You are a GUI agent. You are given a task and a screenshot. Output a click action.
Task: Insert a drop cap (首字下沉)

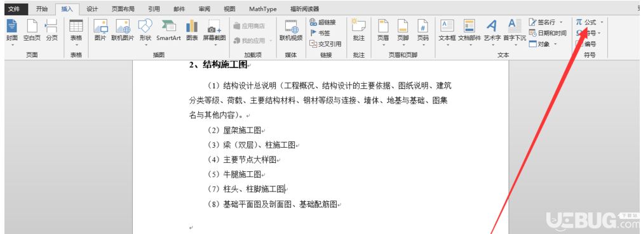click(x=515, y=32)
